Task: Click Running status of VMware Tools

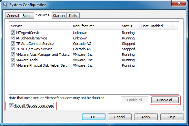Action: tap(128, 60)
